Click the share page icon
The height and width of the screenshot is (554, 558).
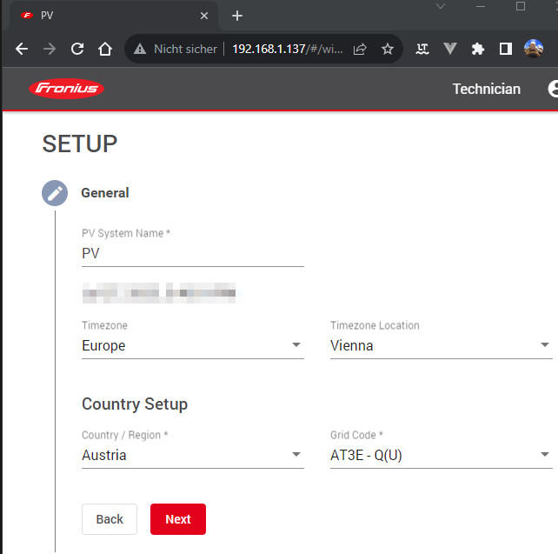click(x=360, y=50)
